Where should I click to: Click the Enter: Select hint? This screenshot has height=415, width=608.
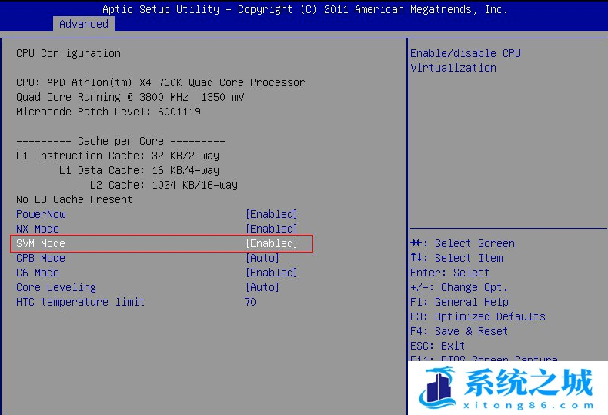450,273
